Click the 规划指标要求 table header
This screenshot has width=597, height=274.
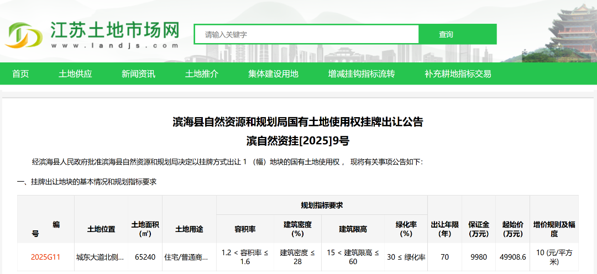[x=322, y=205]
